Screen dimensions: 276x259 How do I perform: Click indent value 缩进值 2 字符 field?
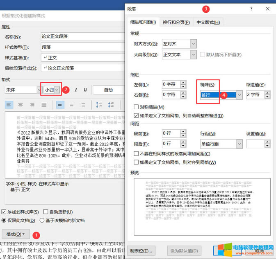tap(255, 95)
